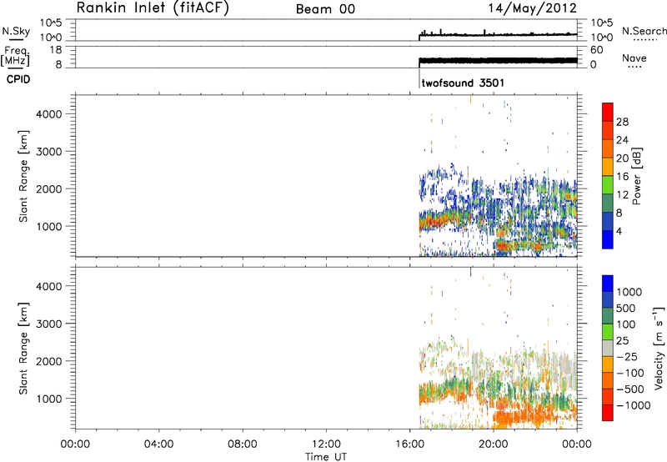Click the "Freq. [MHz]" axis label
Viewport: 667px width, 462px height.
pyautogui.click(x=16, y=56)
